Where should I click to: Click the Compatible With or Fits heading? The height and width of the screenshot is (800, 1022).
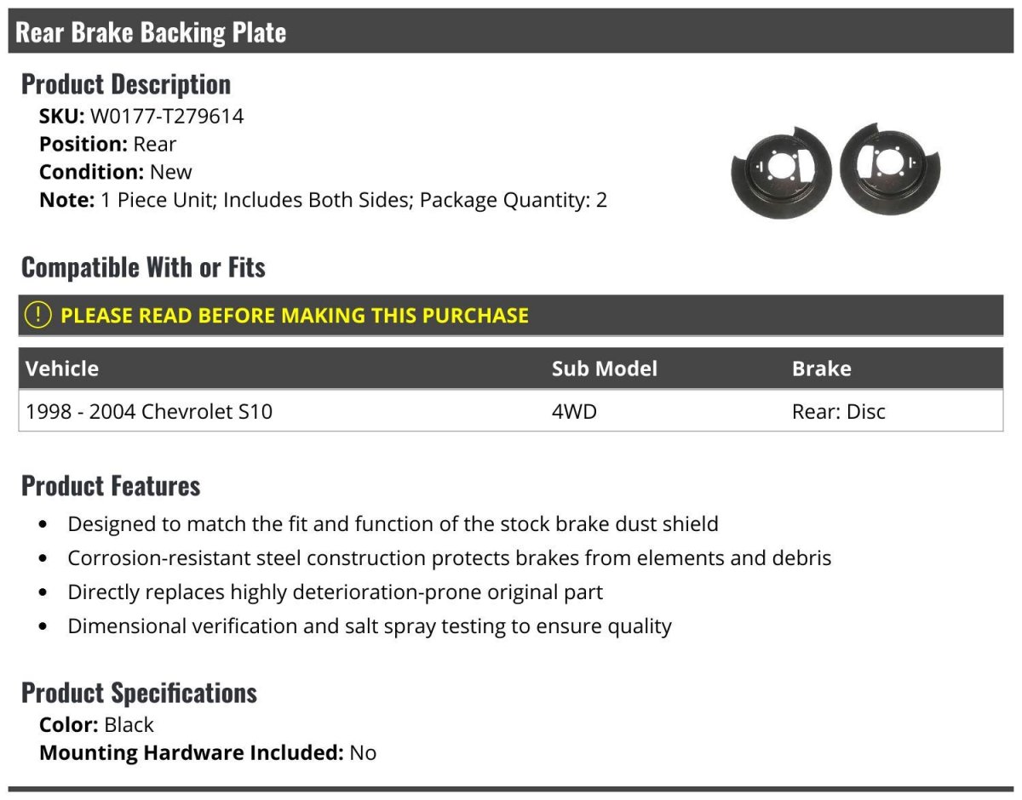143,267
